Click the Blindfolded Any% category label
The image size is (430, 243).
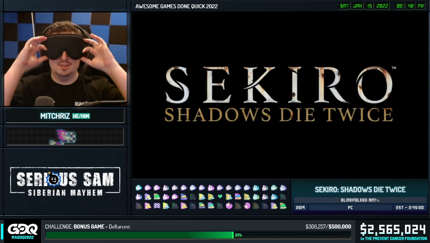[x=360, y=200]
